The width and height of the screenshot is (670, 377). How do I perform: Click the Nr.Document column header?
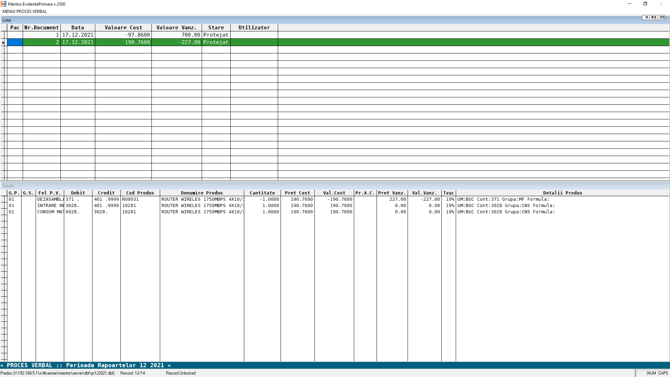(42, 28)
